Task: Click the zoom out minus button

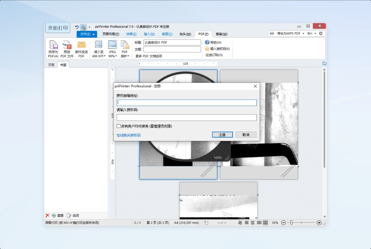Action: [284, 223]
